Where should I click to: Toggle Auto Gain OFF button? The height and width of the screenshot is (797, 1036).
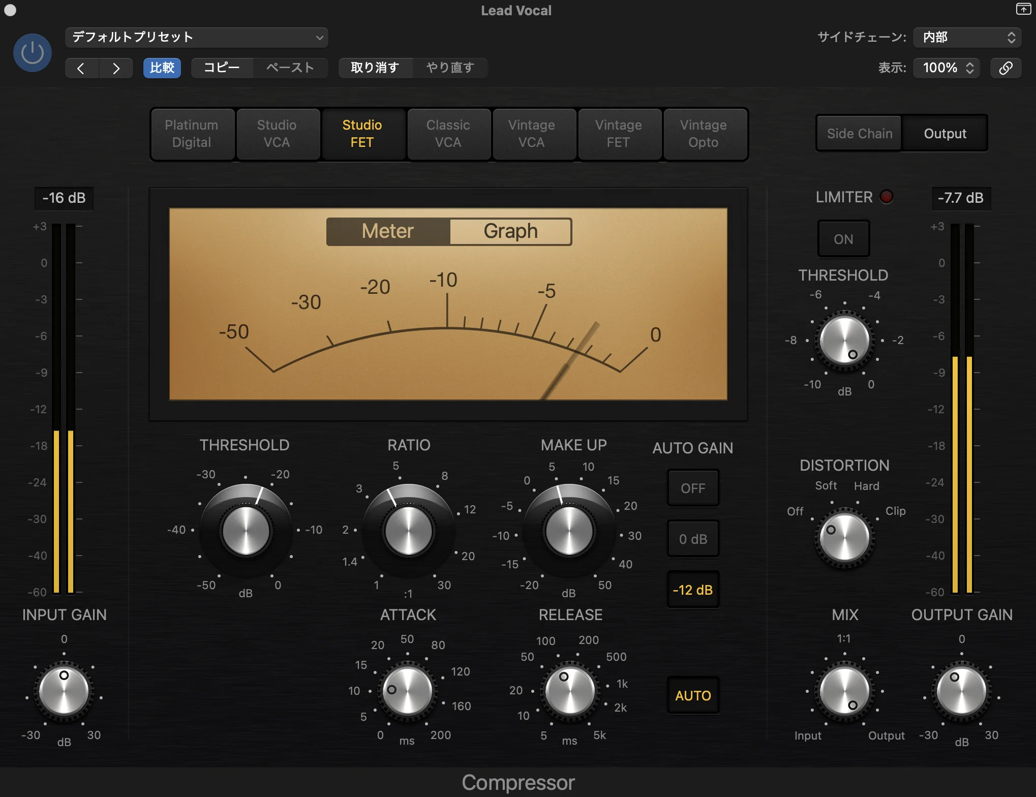693,488
